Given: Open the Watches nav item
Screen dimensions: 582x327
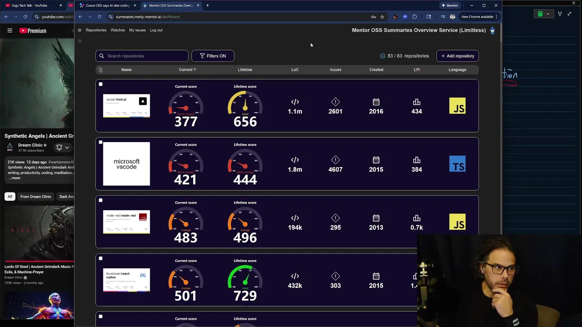Looking at the screenshot, I should [118, 30].
